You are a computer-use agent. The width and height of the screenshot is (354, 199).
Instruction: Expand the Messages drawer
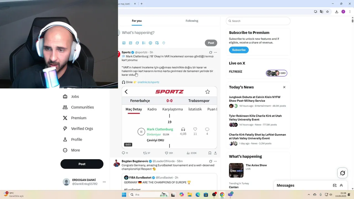[x=341, y=185]
